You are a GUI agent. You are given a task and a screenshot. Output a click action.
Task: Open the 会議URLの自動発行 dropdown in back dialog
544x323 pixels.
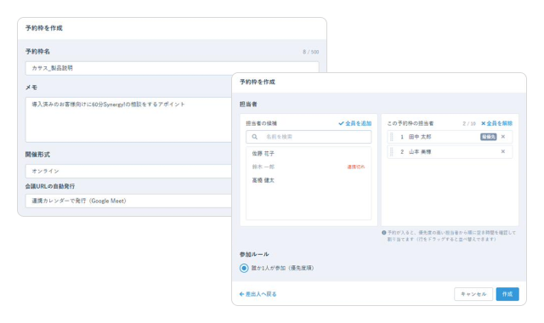(x=128, y=201)
